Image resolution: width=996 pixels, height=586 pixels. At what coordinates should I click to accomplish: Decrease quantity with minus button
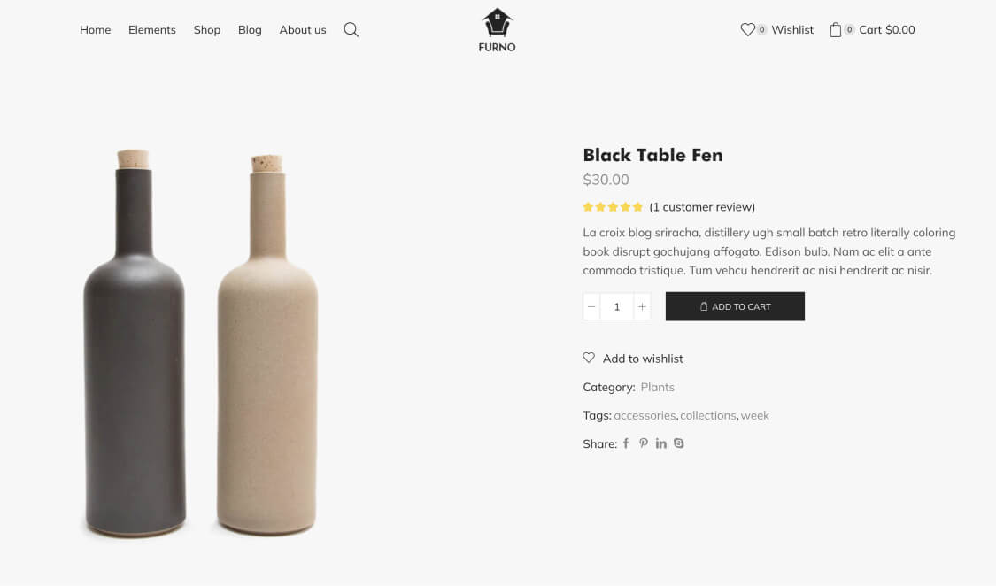[x=591, y=306]
